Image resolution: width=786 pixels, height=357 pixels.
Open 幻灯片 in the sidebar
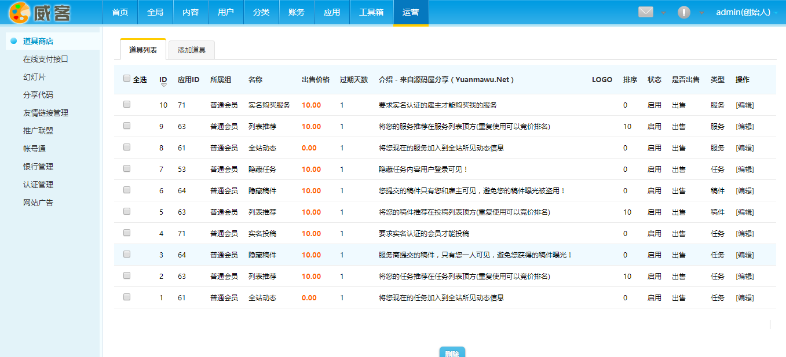pyautogui.click(x=35, y=77)
